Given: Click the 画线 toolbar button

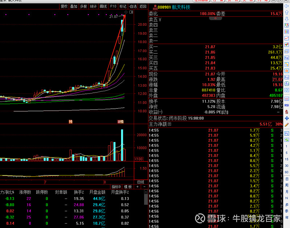Looking at the screenshot, I should click(103, 7).
